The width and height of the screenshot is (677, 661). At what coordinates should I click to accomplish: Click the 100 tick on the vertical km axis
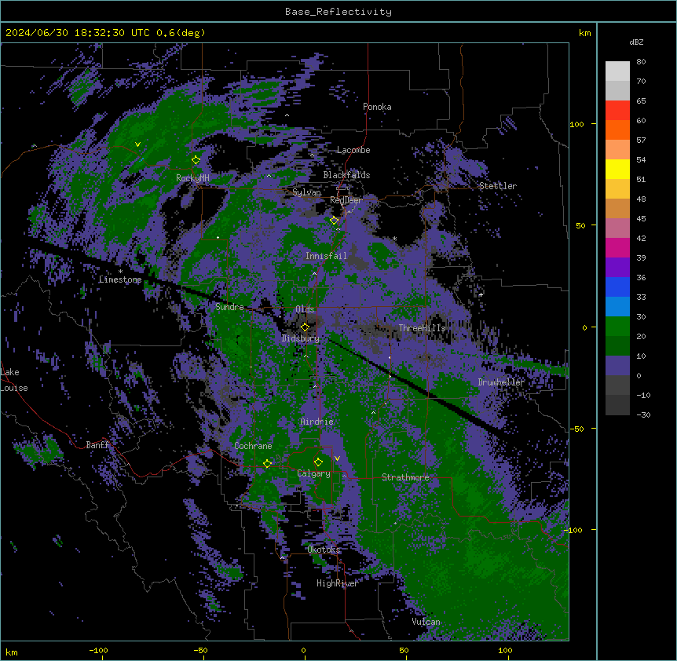576,124
